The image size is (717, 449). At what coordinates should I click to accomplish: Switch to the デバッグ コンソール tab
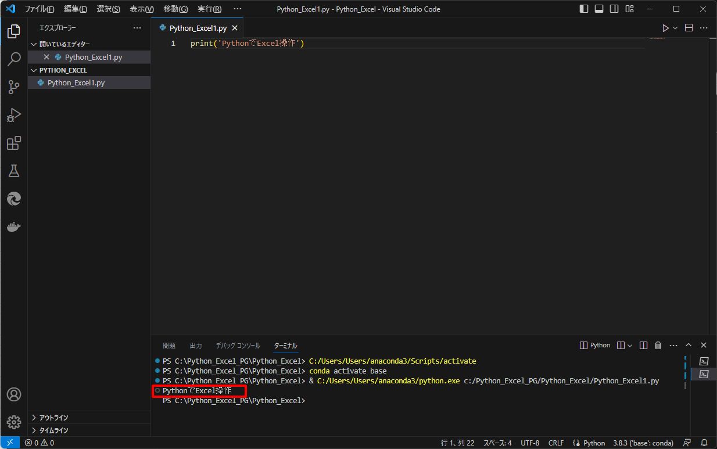point(238,345)
